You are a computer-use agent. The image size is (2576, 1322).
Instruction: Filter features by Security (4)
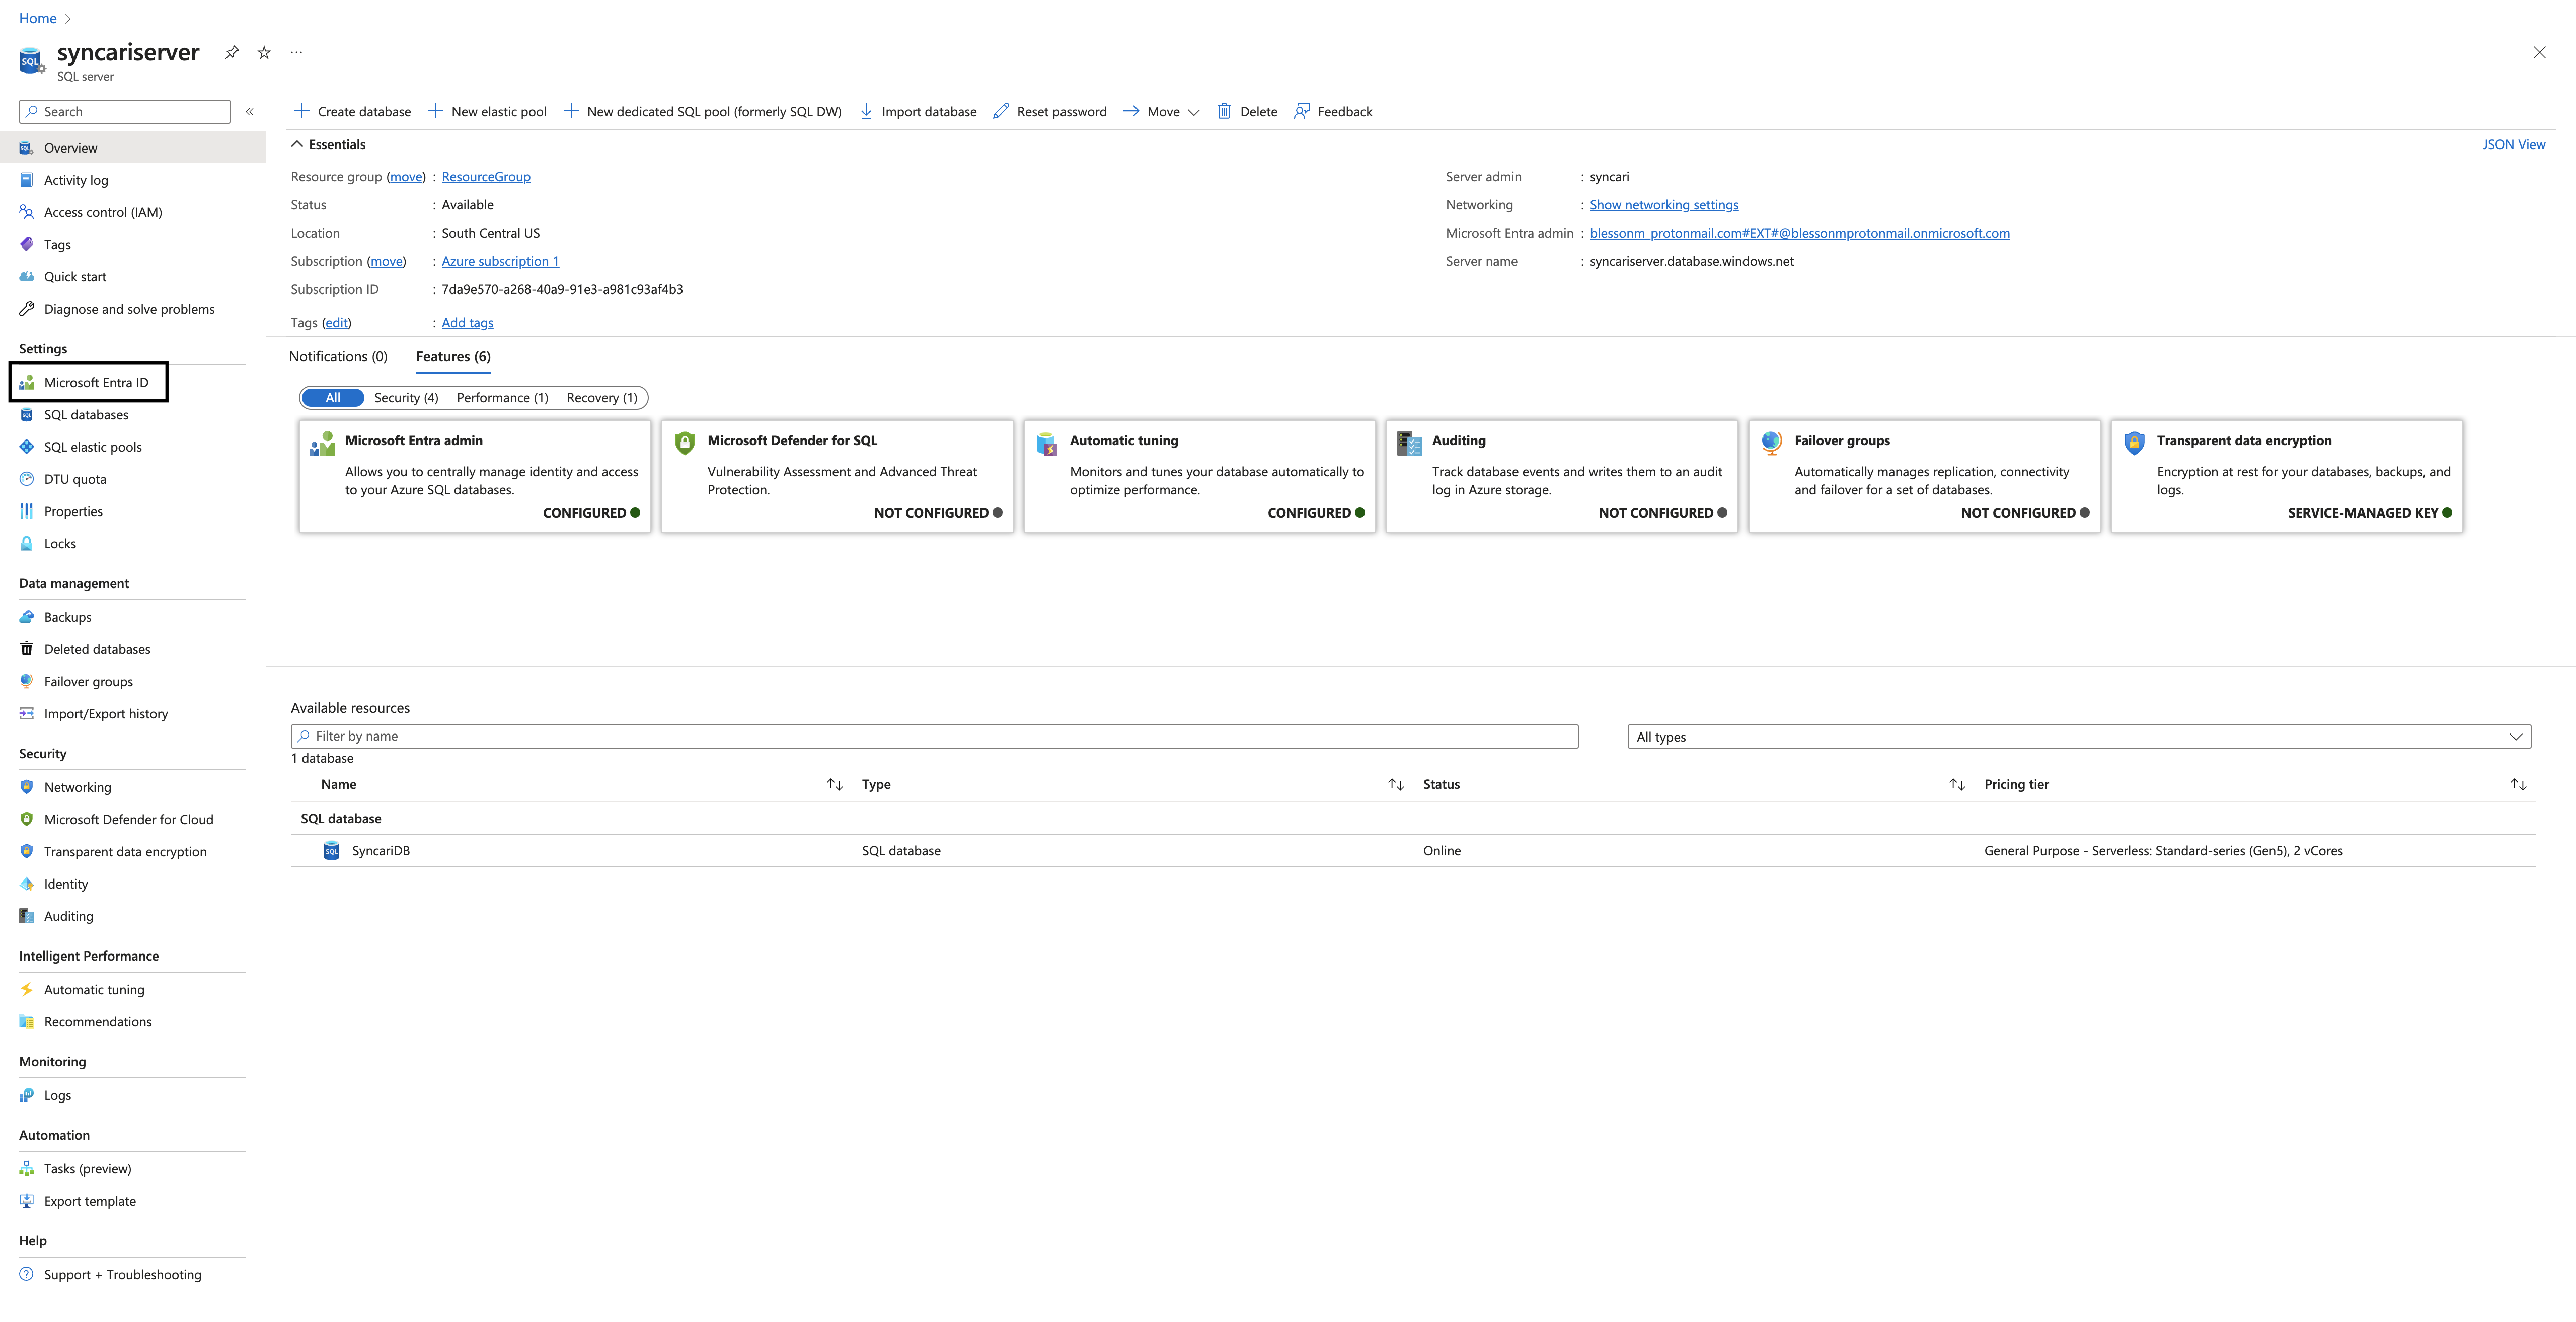[x=406, y=398]
